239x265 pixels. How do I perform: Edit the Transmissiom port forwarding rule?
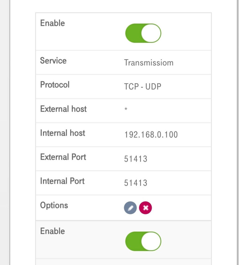click(130, 208)
